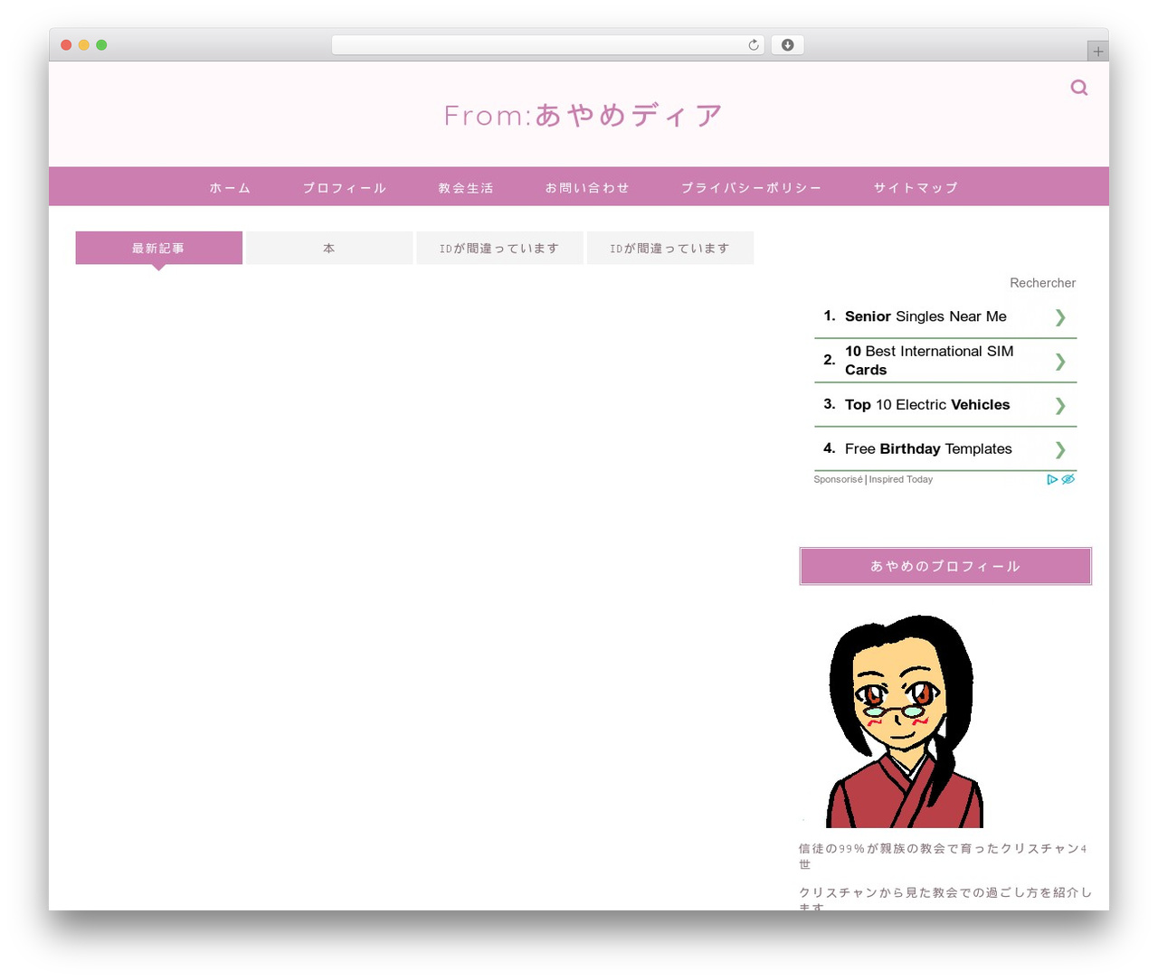Focus the browser address bar
Image resolution: width=1158 pixels, height=980 pixels.
547,45
